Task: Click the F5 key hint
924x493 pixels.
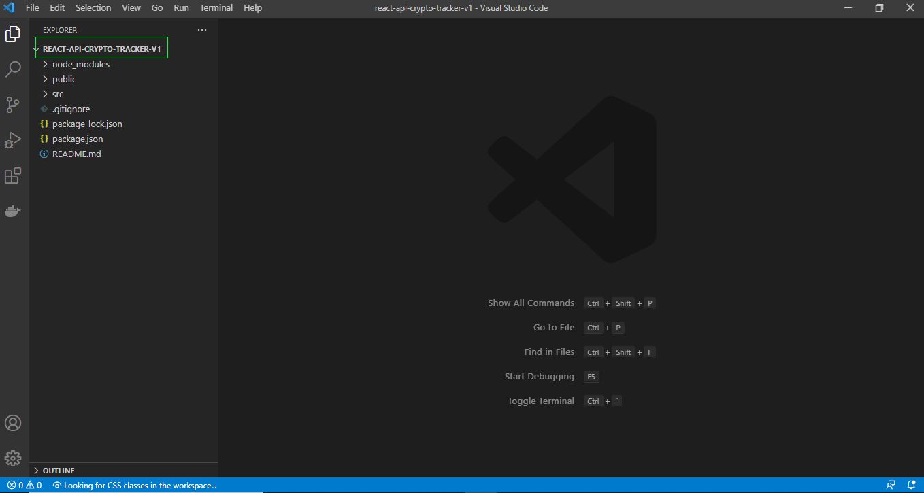Action: pos(591,377)
